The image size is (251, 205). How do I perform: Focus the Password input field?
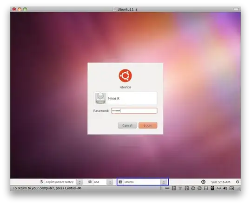(x=134, y=111)
